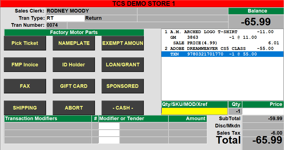Image resolution: width=284 pixels, height=150 pixels.
Task: Open the FMP Inoice option
Action: click(25, 65)
